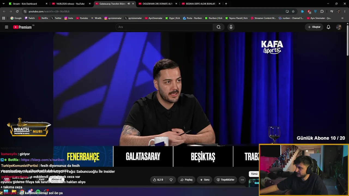Show hidden bookmarks with the chevron
Image resolution: width=349 pixels, height=196 pixels.
pos(342,18)
